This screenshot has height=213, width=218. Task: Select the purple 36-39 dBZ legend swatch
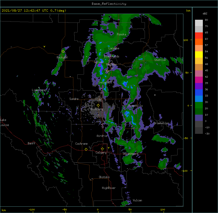(x=199, y=86)
